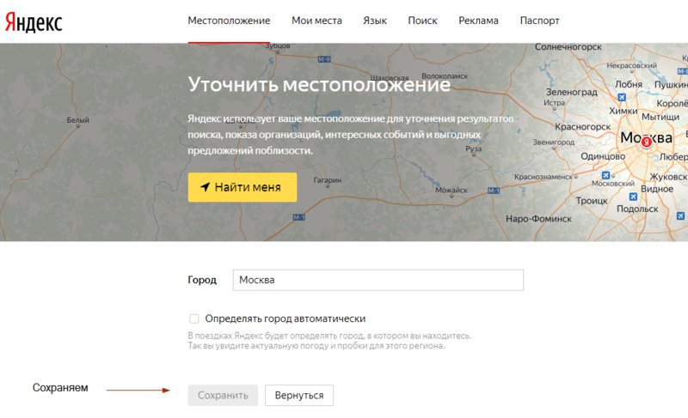Click the Некрасовский label on the map
688x418 pixels.
[632, 65]
